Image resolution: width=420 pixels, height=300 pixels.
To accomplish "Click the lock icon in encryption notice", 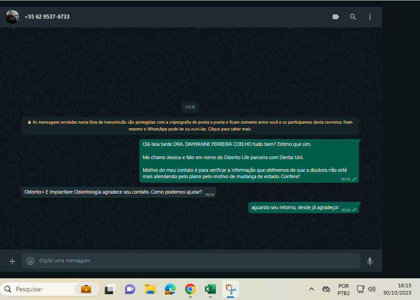I will (30, 122).
